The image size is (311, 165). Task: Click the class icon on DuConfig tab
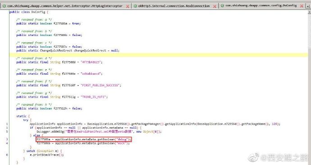coord(222,5)
